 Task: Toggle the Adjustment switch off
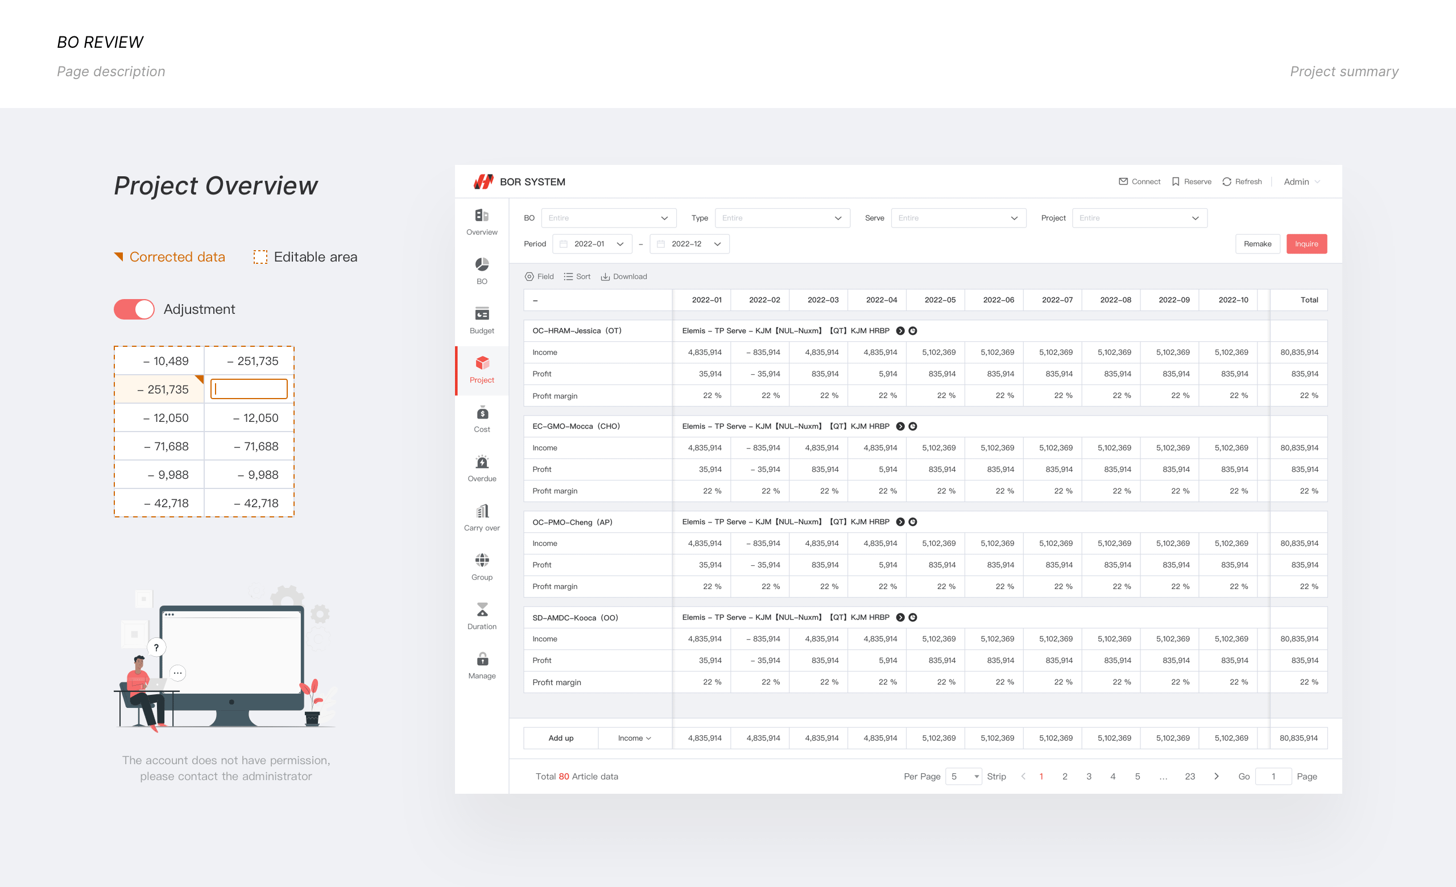point(134,309)
